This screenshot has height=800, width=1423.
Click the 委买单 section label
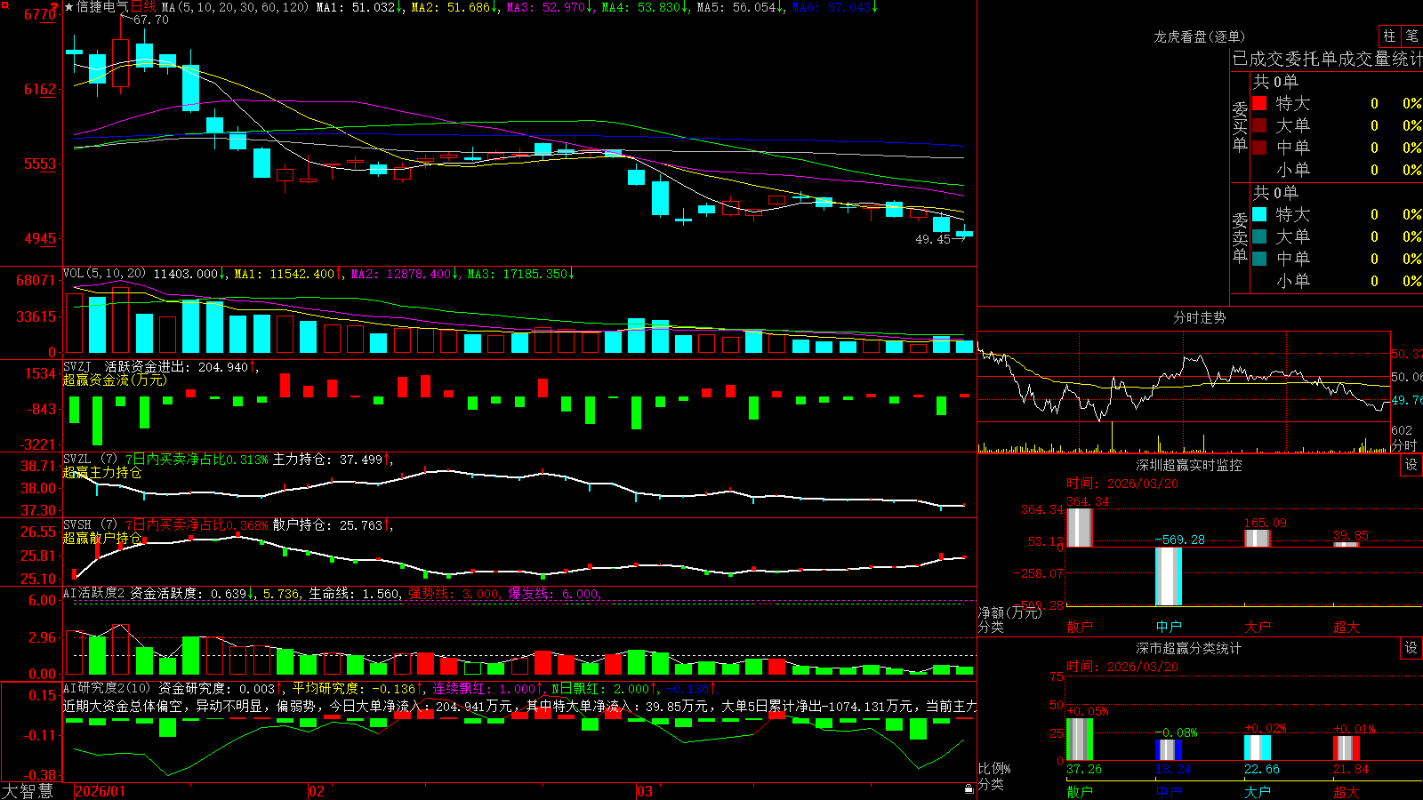[x=1240, y=127]
